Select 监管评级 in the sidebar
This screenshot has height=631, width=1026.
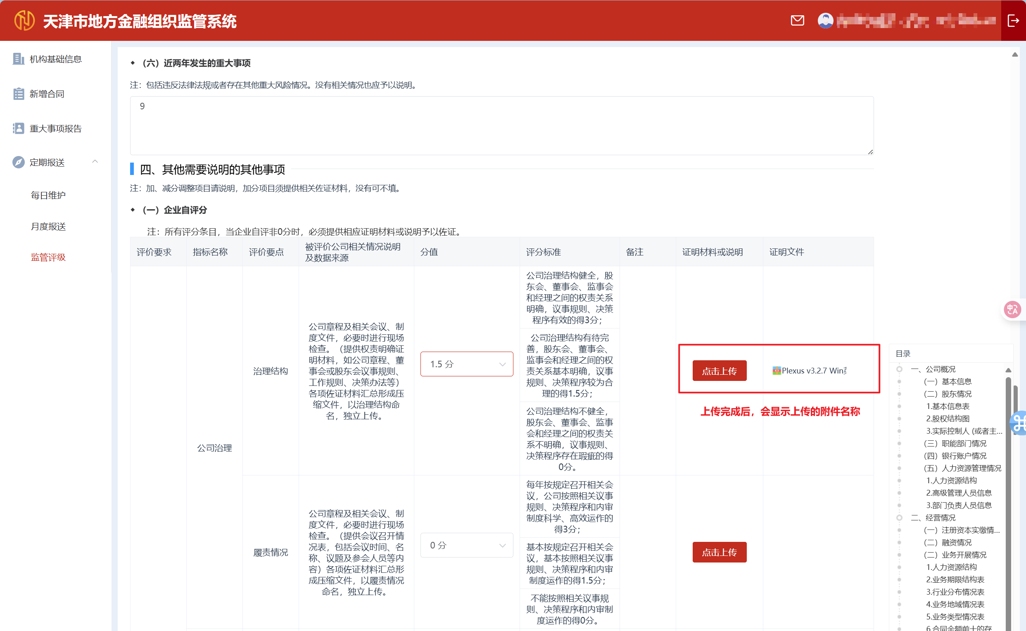click(48, 257)
